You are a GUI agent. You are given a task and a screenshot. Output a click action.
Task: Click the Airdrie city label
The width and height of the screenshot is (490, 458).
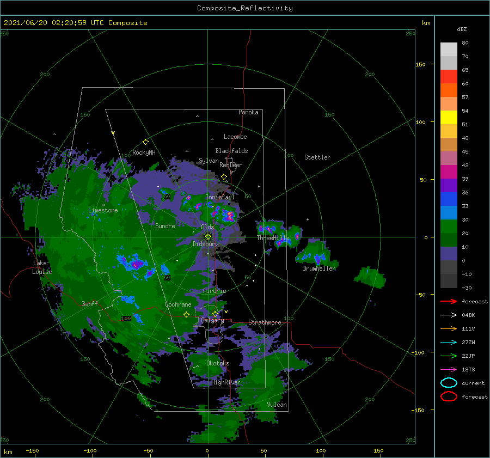(215, 291)
